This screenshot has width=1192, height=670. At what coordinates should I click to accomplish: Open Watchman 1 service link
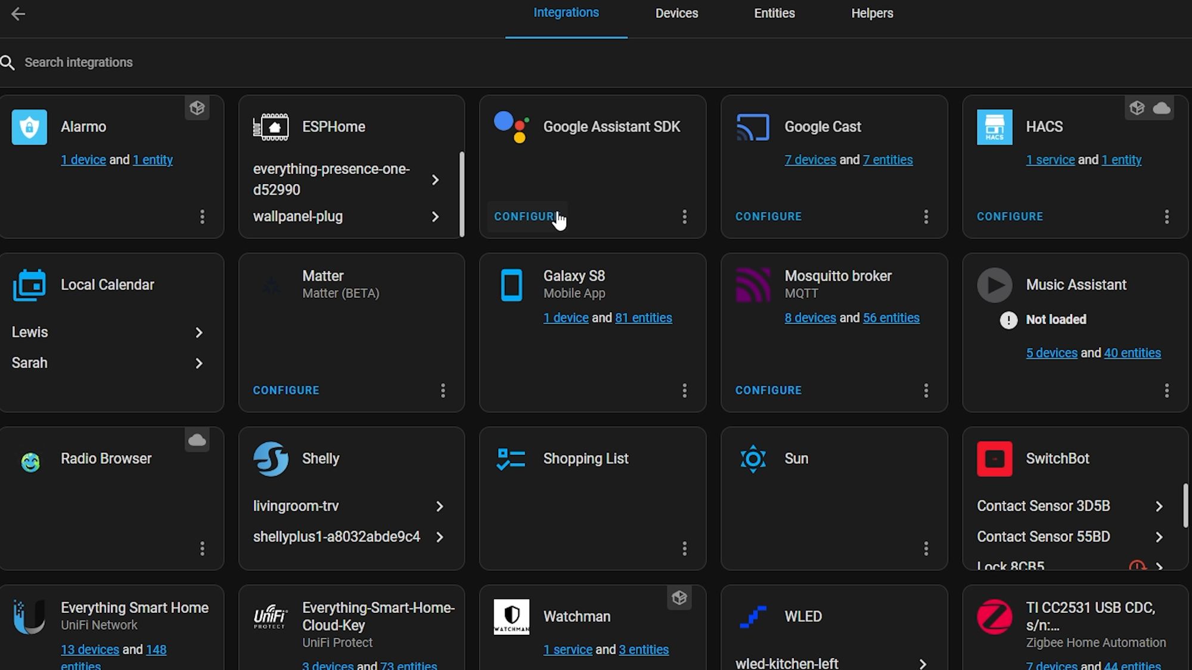[567, 650]
